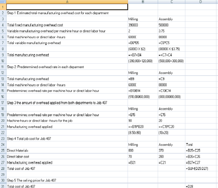Click formula cell =+B7+B4
This screenshot has height=188, width=218.
click(143, 55)
